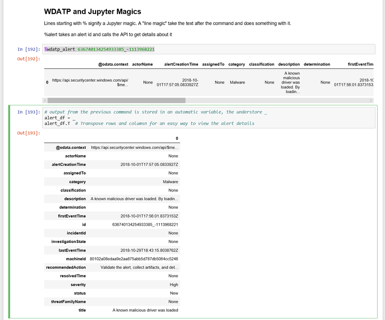This screenshot has width=385, height=320.
Task: Click the description column header
Action: [289, 64]
